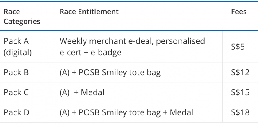Click the Race Entitlement column header
The height and width of the screenshot is (124, 258).
click(89, 12)
